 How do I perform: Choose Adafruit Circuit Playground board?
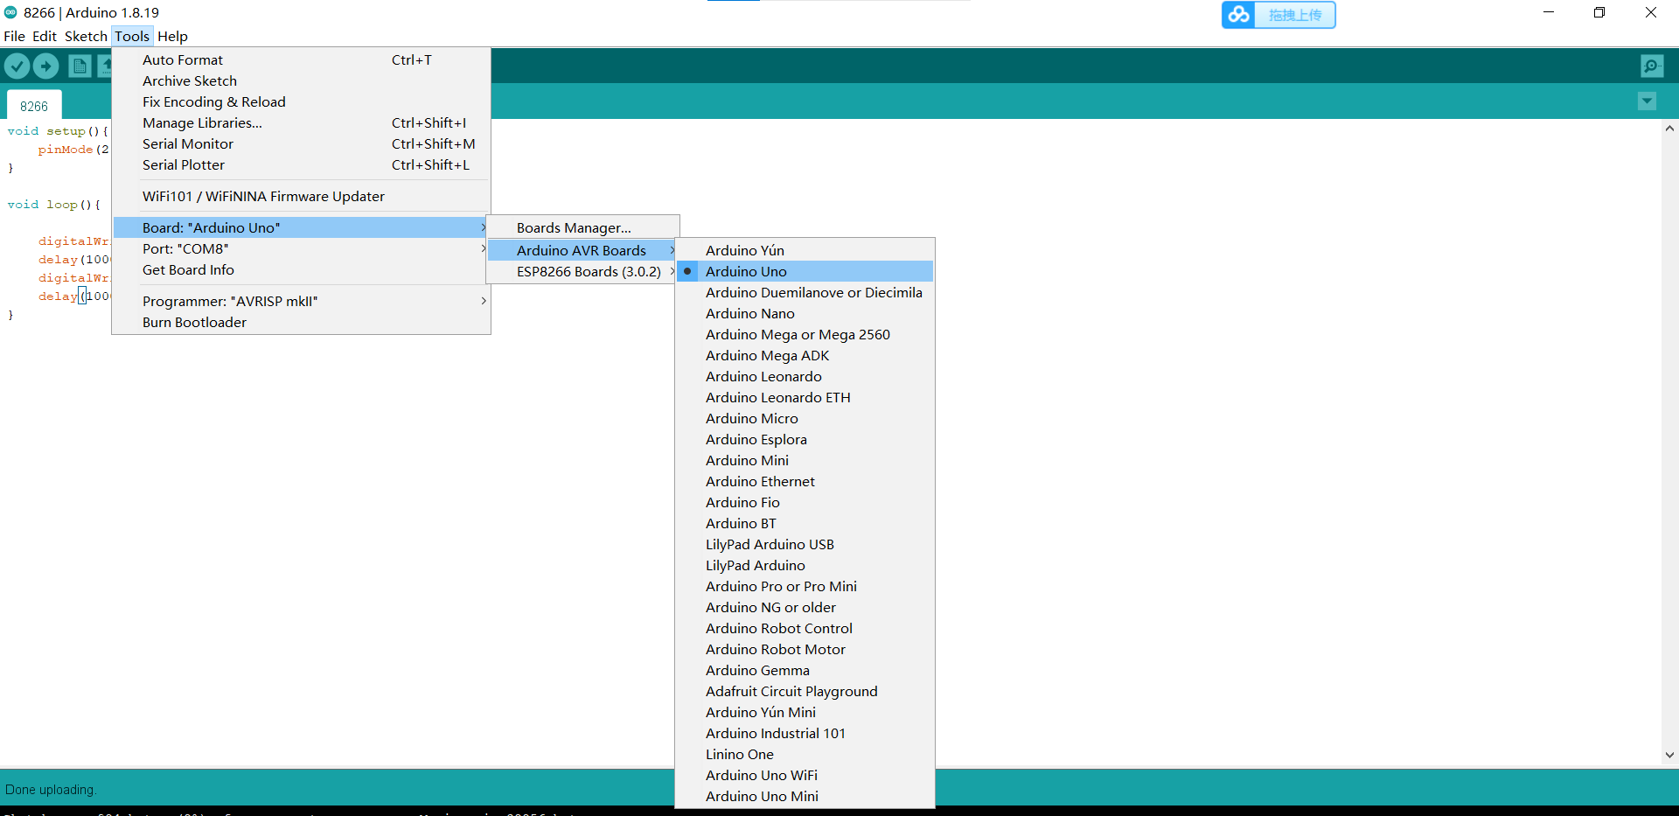point(805,691)
